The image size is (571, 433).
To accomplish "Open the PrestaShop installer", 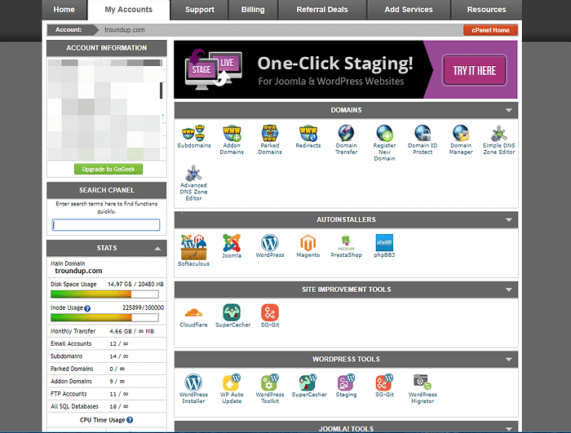I will [347, 246].
